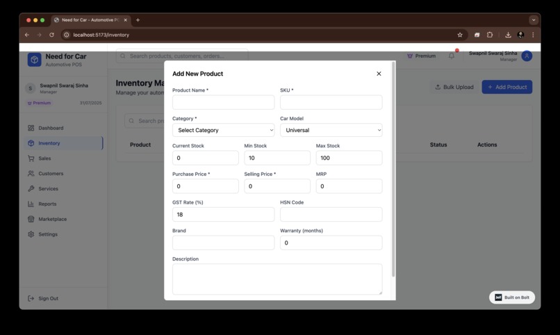The width and height of the screenshot is (560, 335).
Task: Open a new browser tab
Action: (138, 20)
